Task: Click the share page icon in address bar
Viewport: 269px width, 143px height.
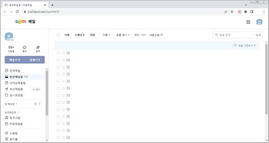Action: (226, 12)
